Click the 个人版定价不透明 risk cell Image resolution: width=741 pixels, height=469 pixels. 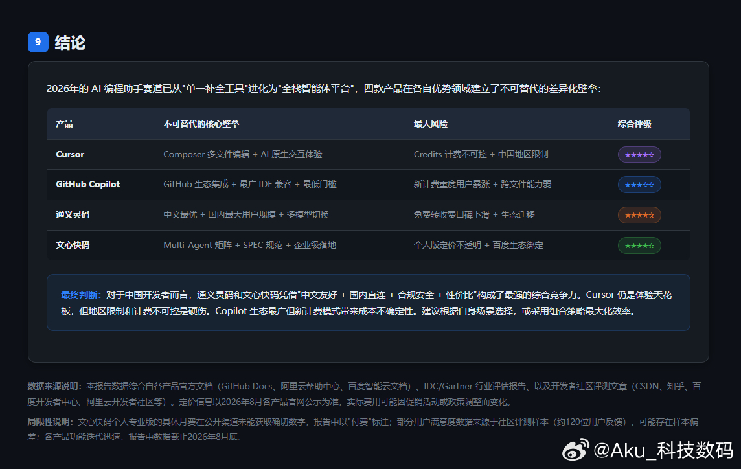click(478, 245)
